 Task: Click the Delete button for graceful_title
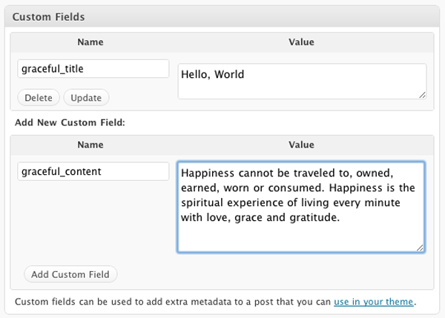(39, 98)
